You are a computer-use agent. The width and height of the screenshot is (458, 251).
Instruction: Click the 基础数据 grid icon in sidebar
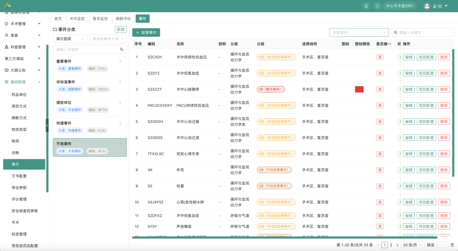point(6,82)
